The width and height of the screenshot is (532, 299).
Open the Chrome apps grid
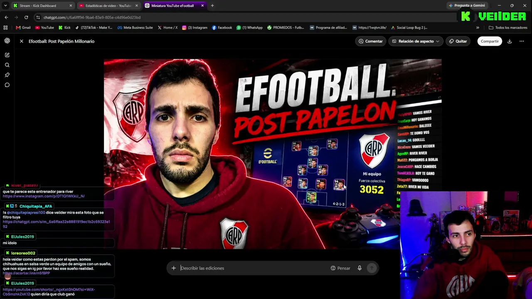[x=5, y=27]
